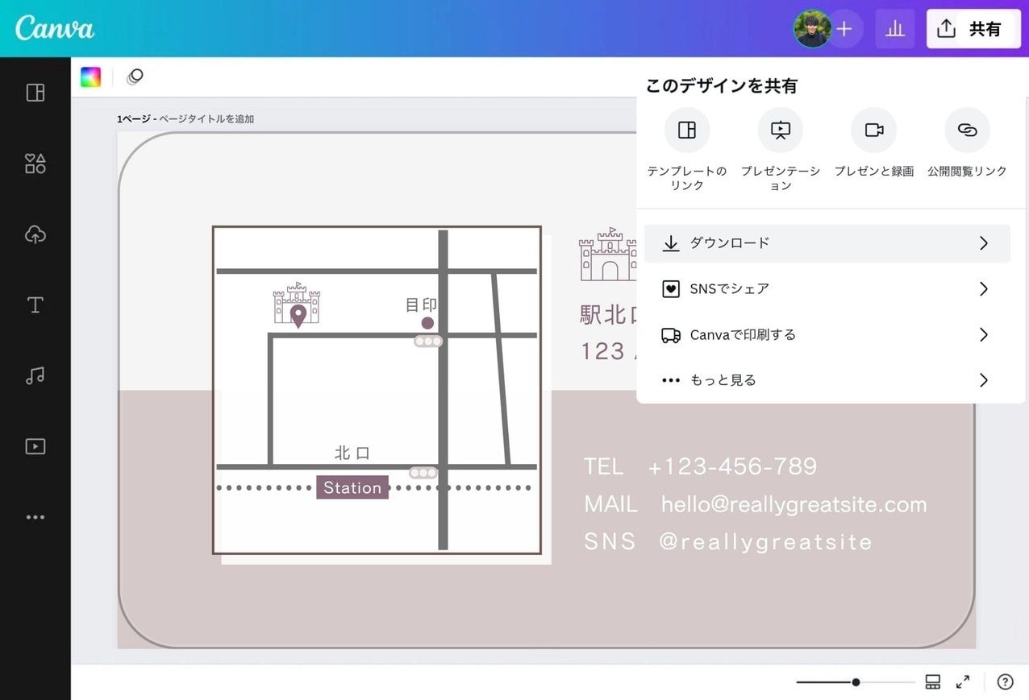Open the Videos panel in the sidebar
Screen dimensions: 1029x700
(x=35, y=446)
